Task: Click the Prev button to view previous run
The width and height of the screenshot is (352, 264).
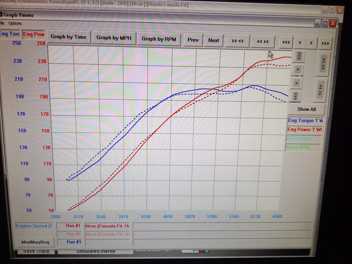Action: (x=193, y=40)
